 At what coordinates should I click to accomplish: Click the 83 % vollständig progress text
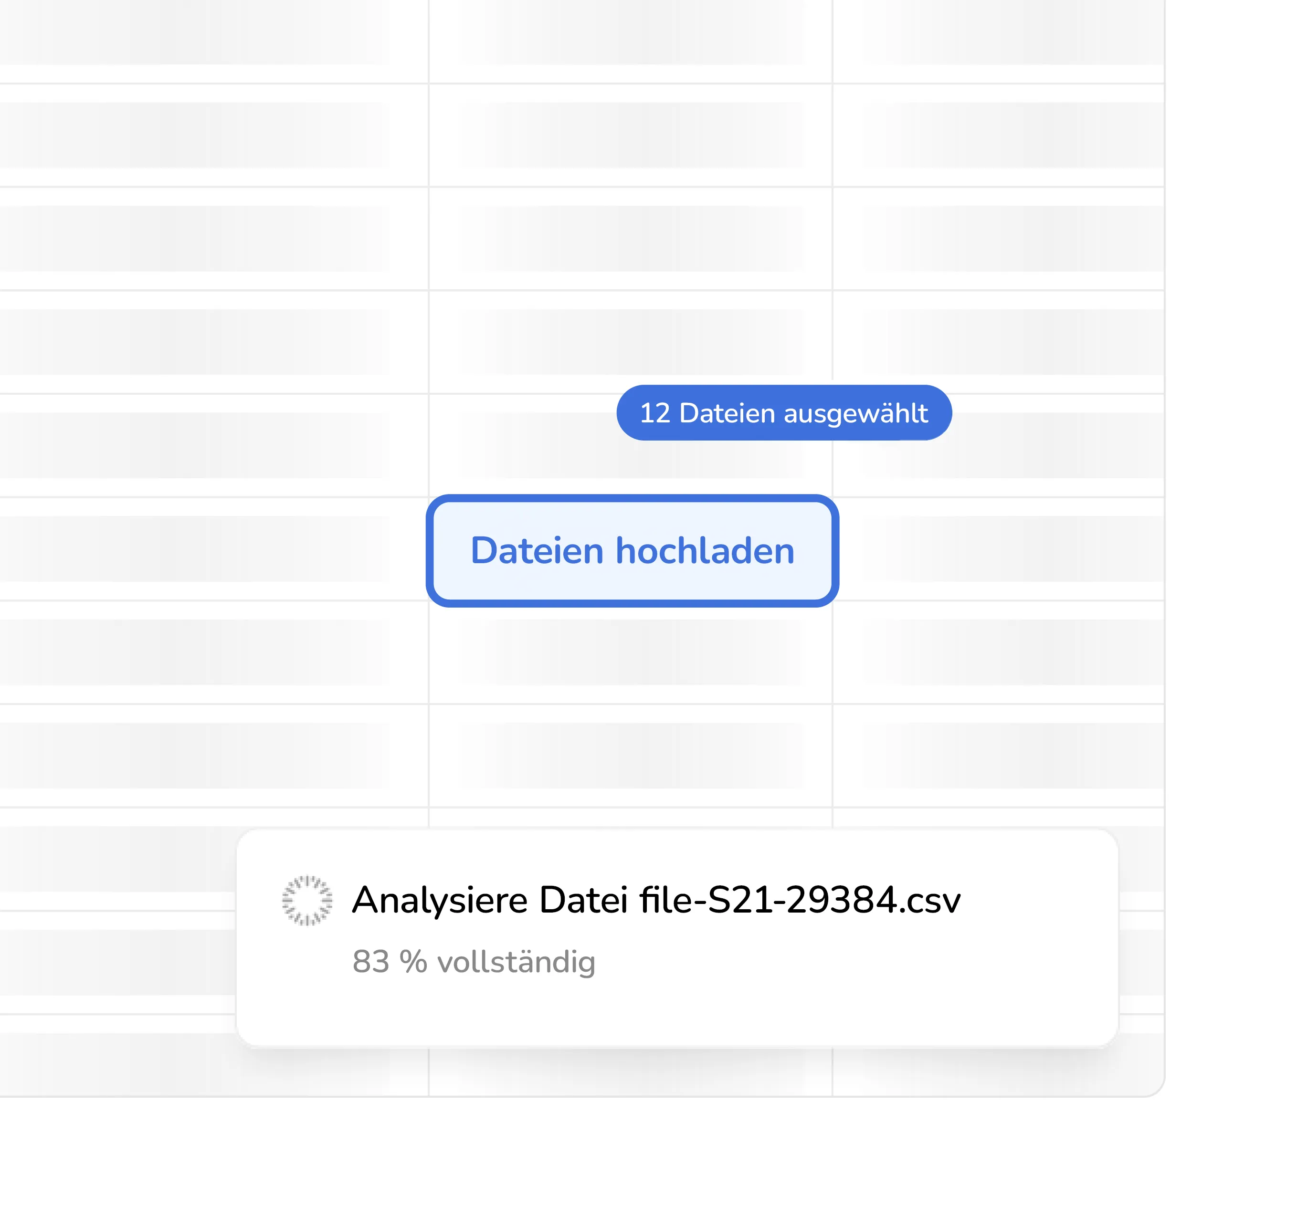click(473, 961)
